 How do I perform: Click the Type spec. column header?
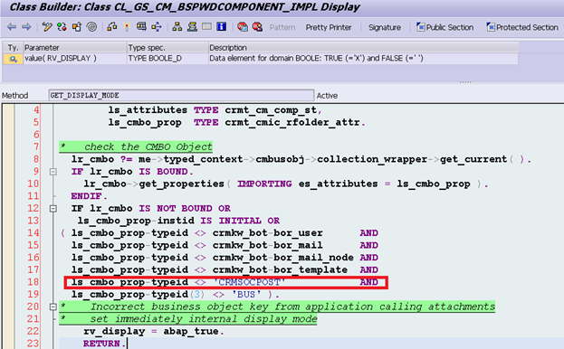[x=167, y=47]
